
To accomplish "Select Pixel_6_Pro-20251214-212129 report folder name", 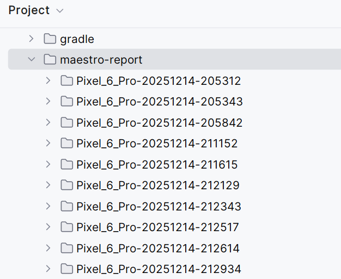I will coord(158,185).
